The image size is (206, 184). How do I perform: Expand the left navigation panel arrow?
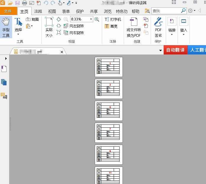click(6, 59)
